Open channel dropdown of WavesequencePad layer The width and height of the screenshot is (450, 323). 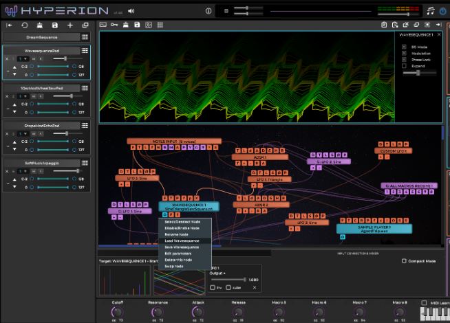tap(23, 58)
